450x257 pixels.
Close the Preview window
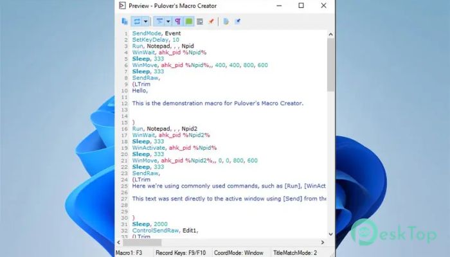click(323, 5)
